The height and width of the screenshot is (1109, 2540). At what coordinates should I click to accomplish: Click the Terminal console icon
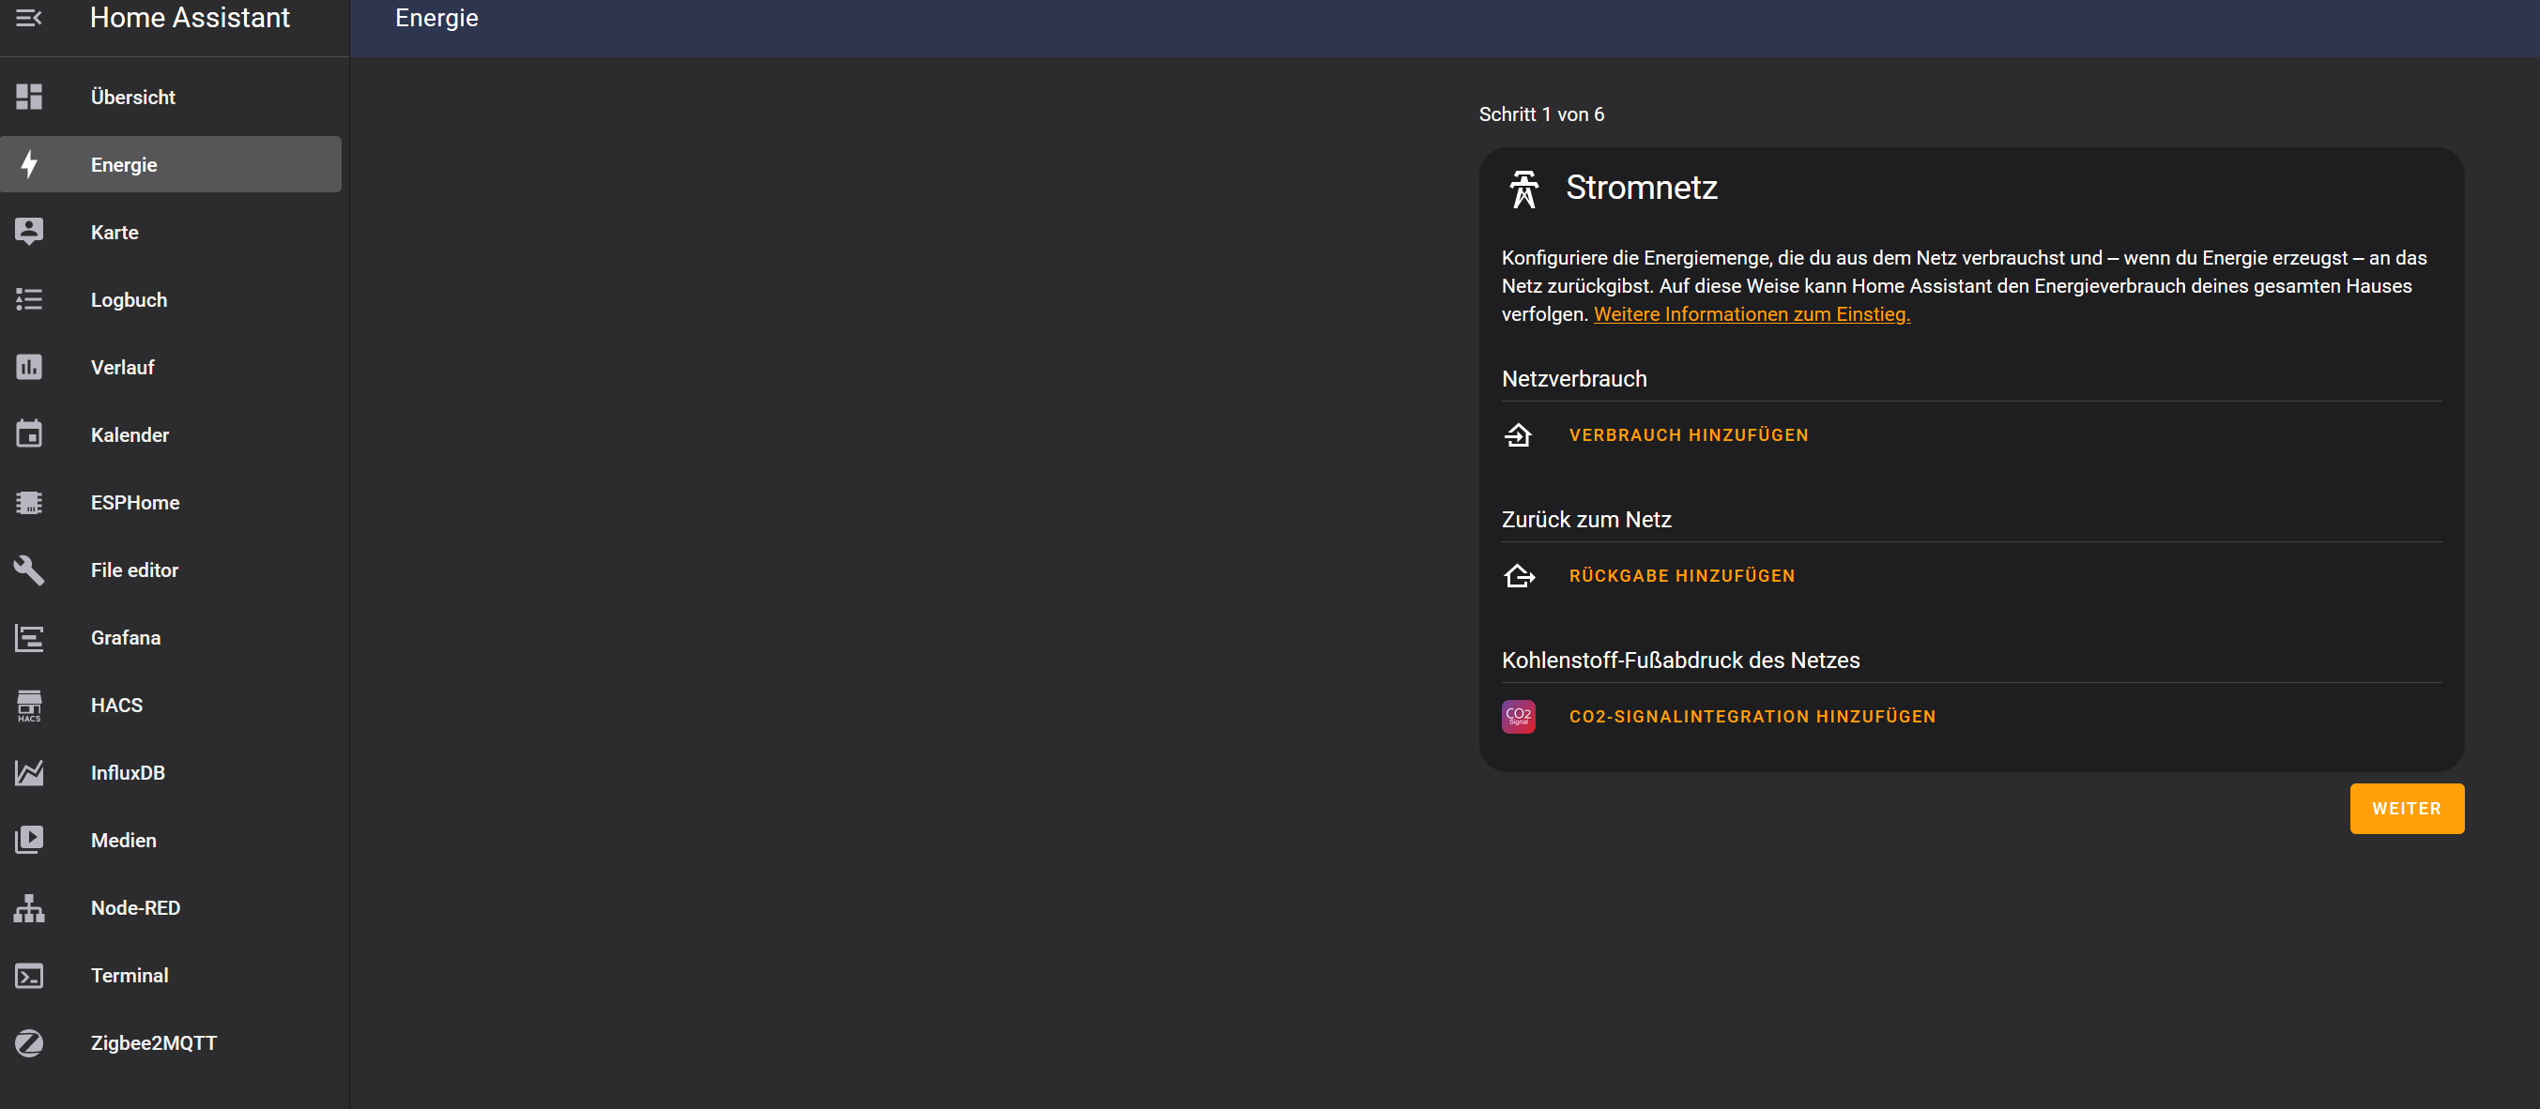pyautogui.click(x=28, y=976)
